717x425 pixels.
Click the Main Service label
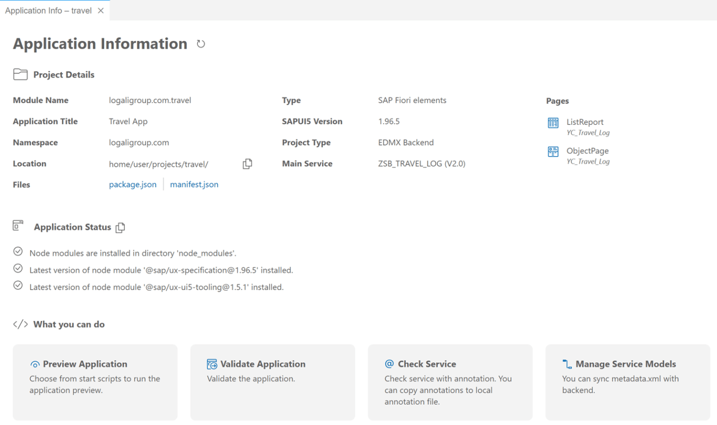pos(307,164)
